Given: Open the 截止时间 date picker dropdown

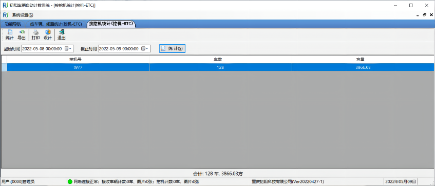Looking at the screenshot, I should tap(145, 49).
